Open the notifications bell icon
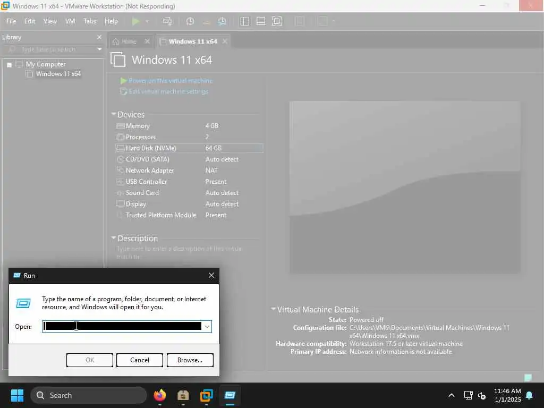 click(530, 395)
